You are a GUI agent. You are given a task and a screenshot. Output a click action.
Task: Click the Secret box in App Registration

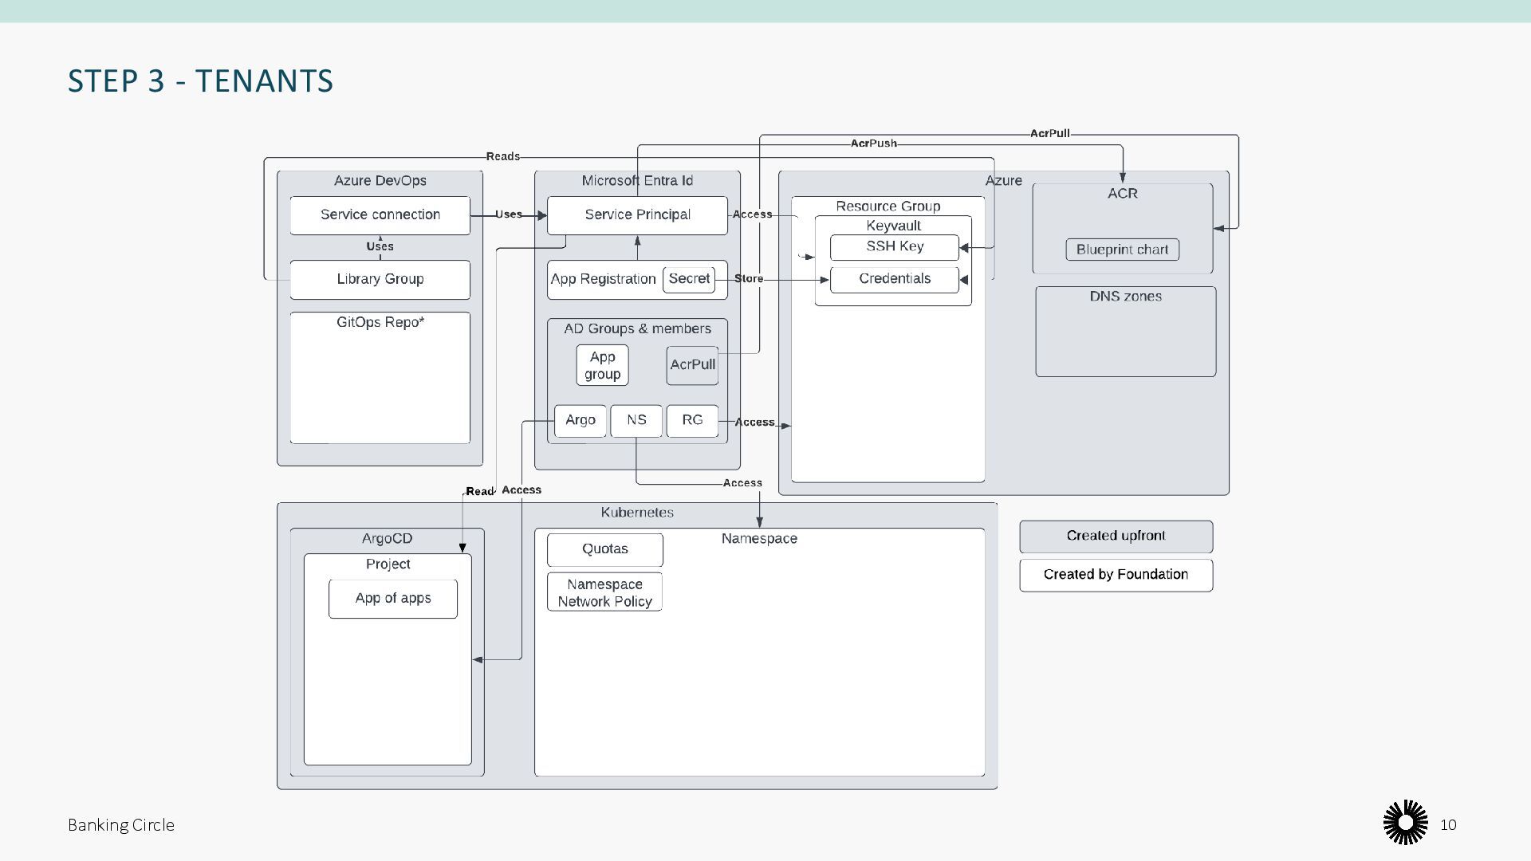pos(688,279)
